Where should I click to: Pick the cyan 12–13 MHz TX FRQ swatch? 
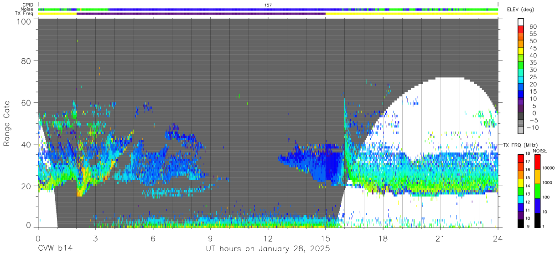tap(521, 198)
